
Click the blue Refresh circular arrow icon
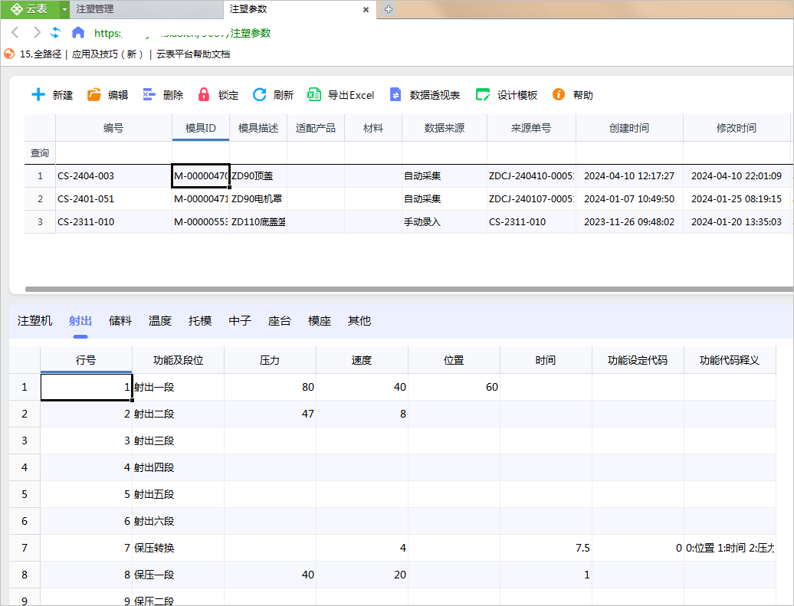[259, 95]
